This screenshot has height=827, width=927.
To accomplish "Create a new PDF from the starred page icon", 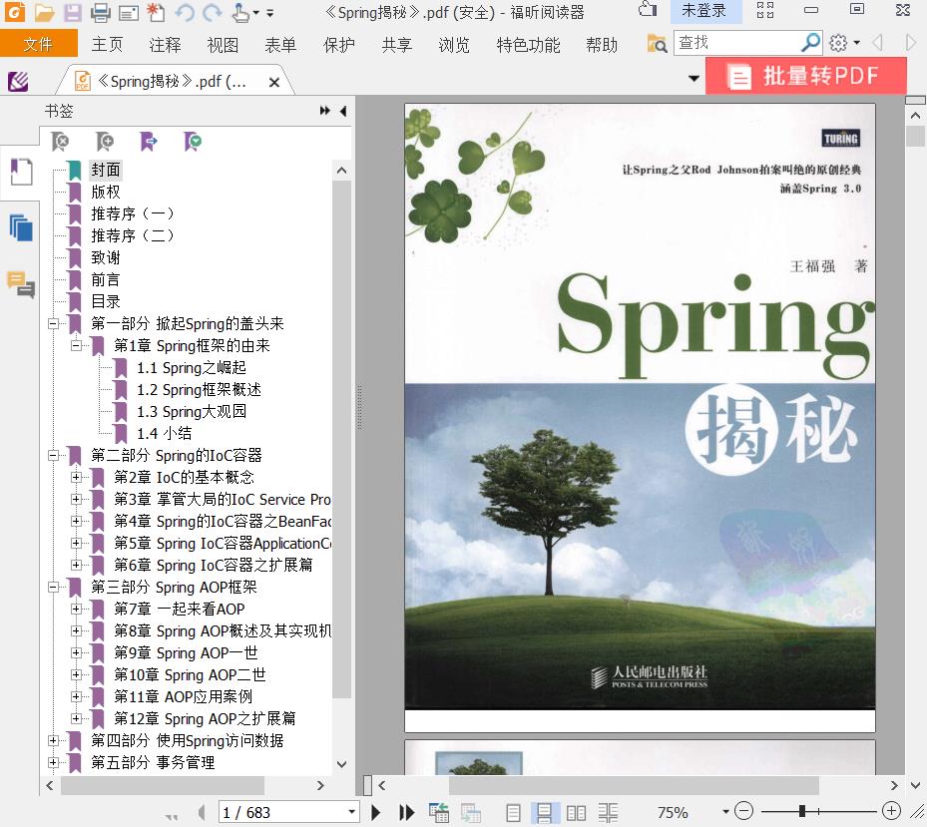I will 156,12.
